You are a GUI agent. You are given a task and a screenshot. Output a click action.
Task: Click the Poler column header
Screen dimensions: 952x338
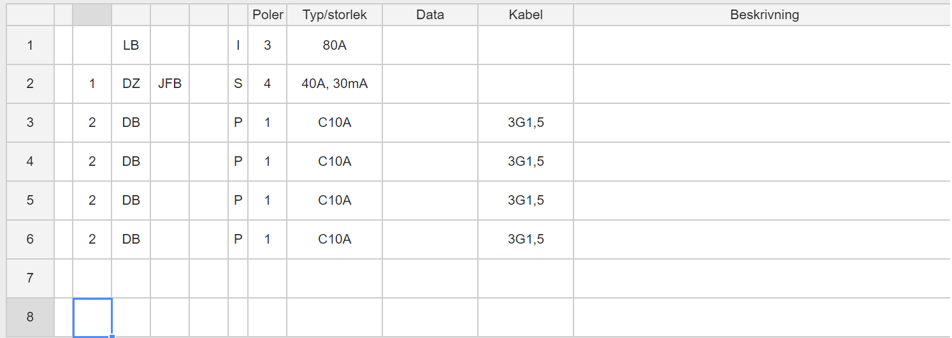(x=268, y=15)
